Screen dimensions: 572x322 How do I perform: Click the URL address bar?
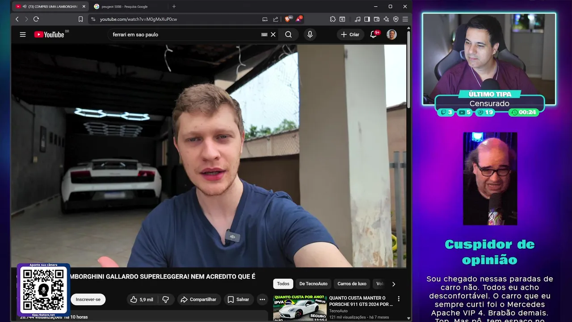coord(179,19)
